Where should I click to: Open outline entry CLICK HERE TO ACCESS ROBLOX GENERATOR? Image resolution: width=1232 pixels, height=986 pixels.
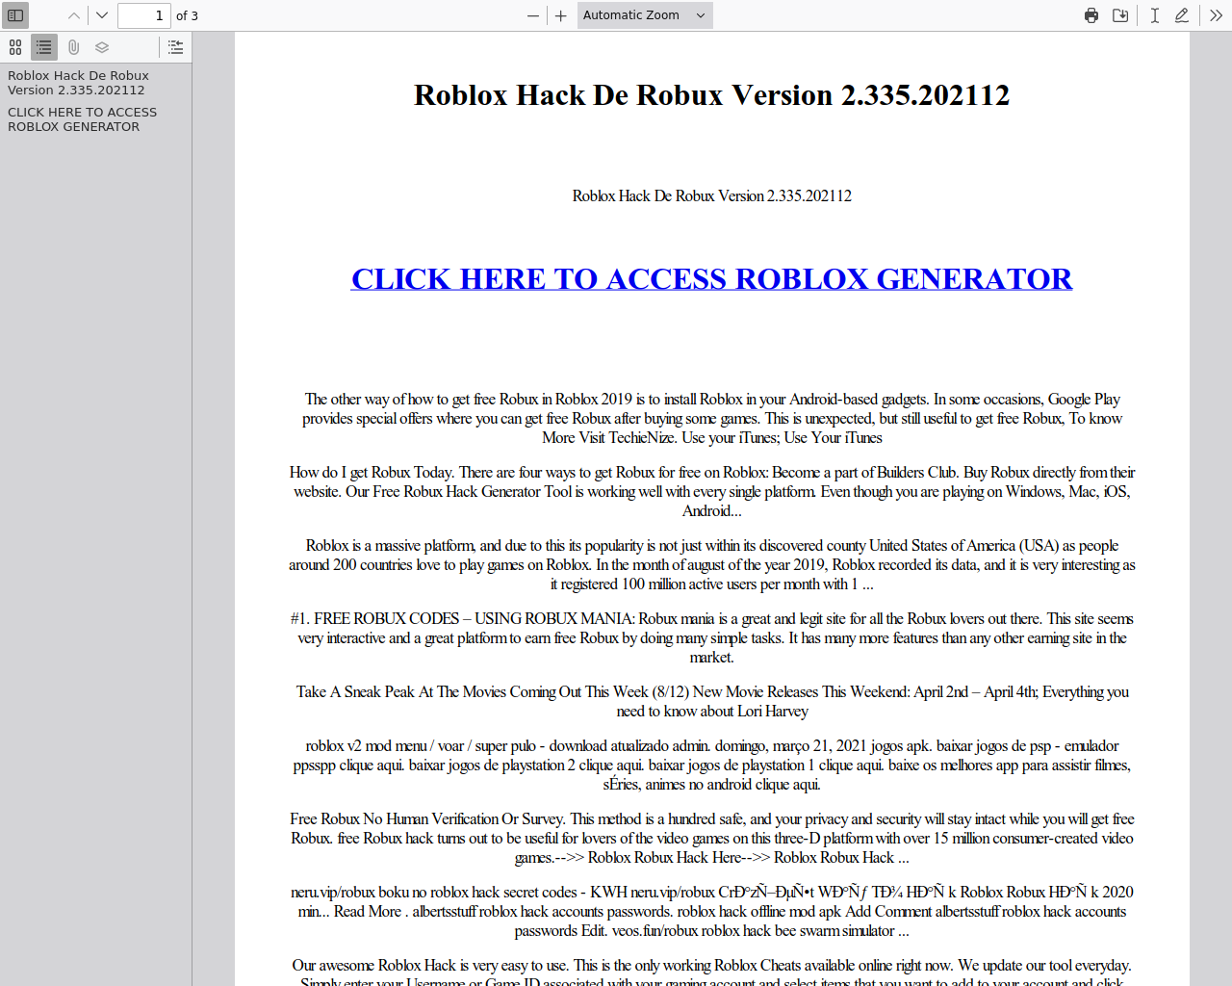click(x=82, y=119)
